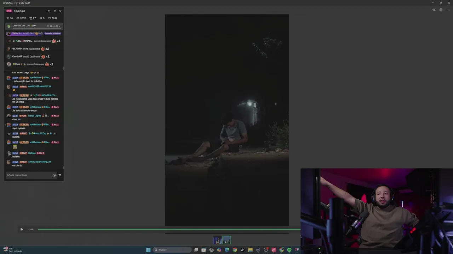This screenshot has width=453, height=254.
Task: Open Task View on taskbar
Action: pyautogui.click(x=196, y=250)
